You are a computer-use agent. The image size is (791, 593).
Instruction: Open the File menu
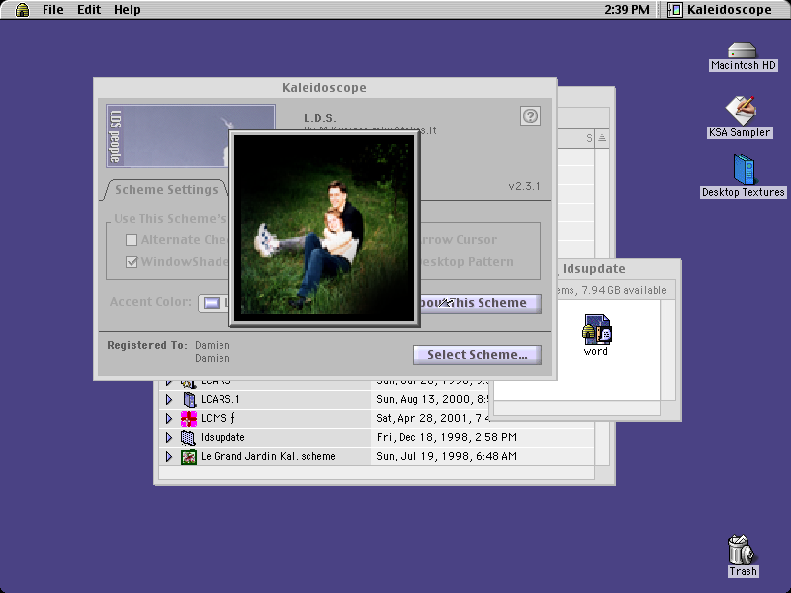click(53, 10)
